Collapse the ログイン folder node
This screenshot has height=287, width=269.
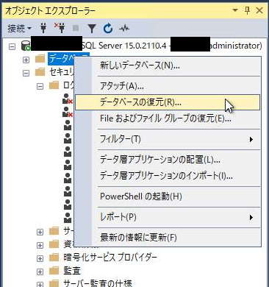tap(40, 86)
